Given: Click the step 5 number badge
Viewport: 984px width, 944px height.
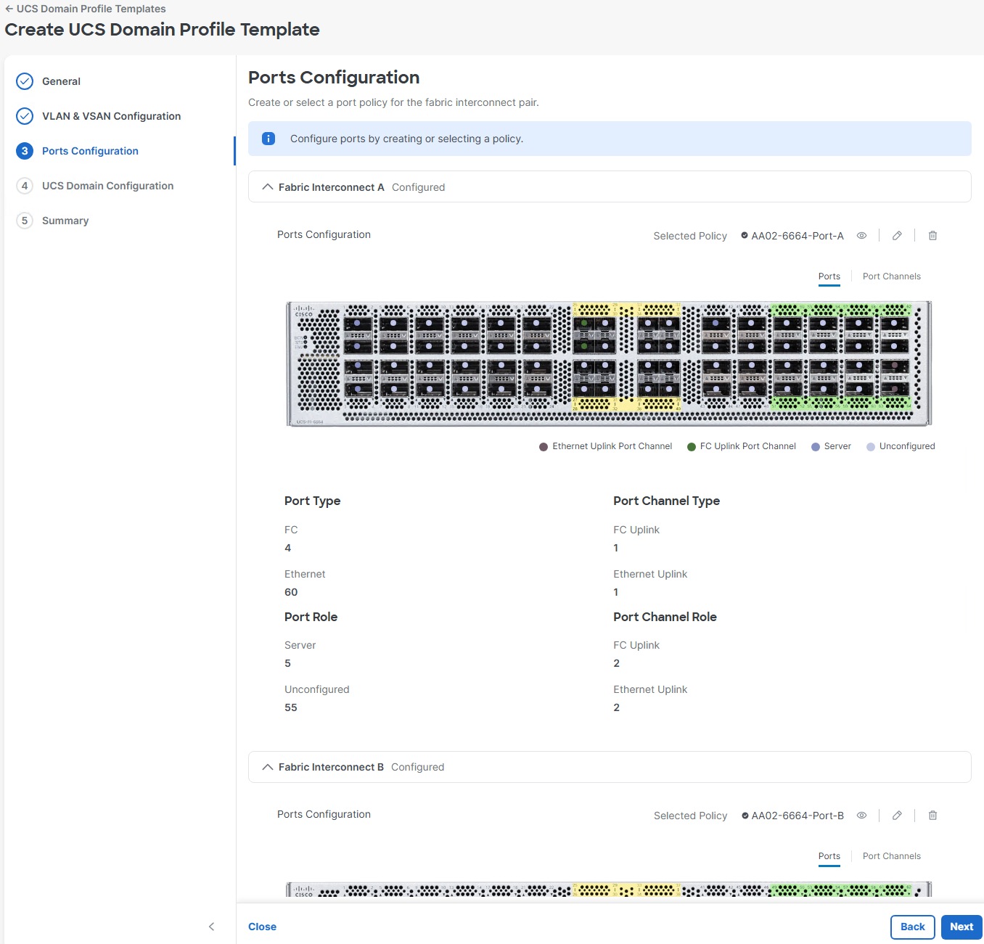Looking at the screenshot, I should [25, 221].
